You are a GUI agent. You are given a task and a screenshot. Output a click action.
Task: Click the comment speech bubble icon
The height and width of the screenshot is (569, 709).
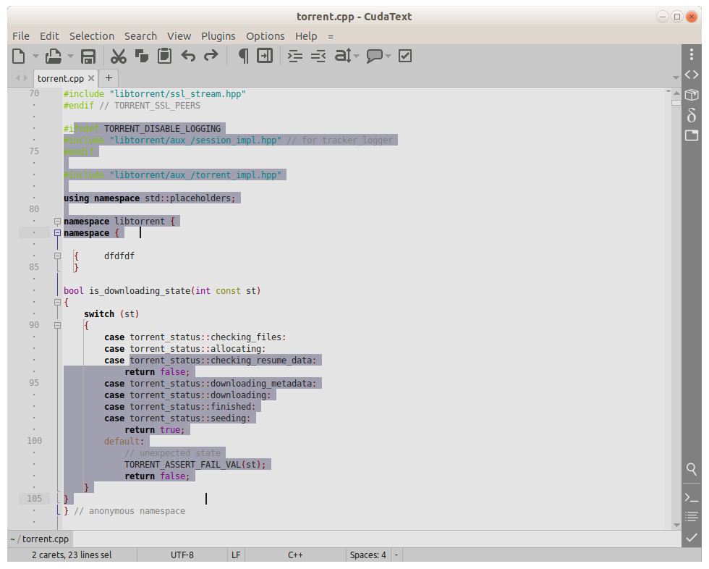pyautogui.click(x=375, y=56)
